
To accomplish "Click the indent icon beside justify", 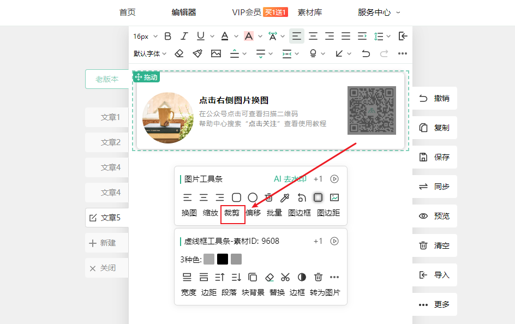I will coord(362,36).
